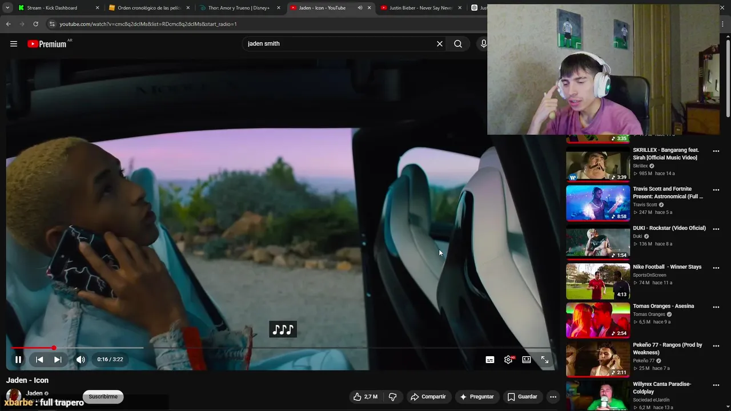The height and width of the screenshot is (411, 731).
Task: Open the YouTube hamburger guide menu
Action: [14, 44]
